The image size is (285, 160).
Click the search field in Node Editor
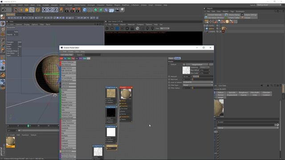click(x=93, y=55)
